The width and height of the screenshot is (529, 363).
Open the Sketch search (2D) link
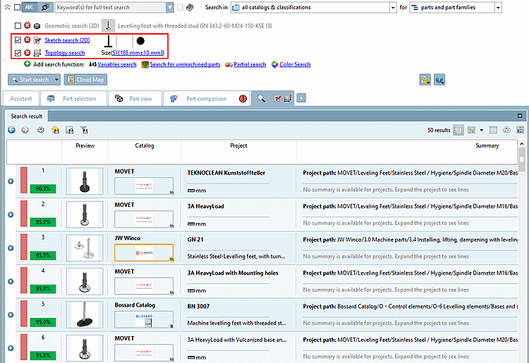point(67,40)
